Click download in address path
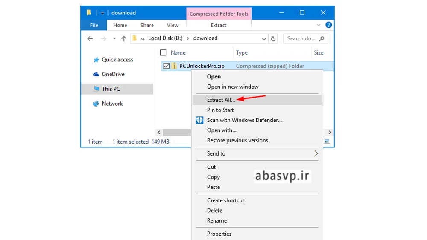 click(x=205, y=38)
